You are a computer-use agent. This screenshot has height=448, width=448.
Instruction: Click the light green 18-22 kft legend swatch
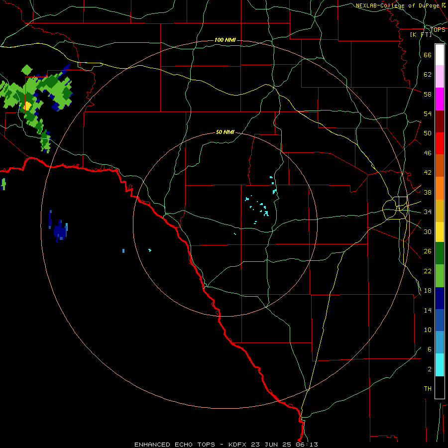[x=440, y=276]
